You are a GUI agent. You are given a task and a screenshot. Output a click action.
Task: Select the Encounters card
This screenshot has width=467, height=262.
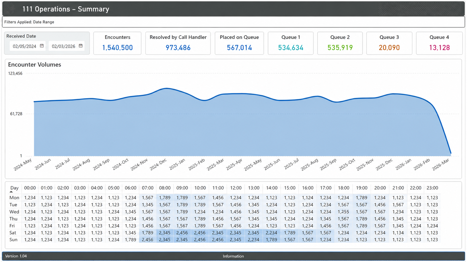click(x=117, y=43)
